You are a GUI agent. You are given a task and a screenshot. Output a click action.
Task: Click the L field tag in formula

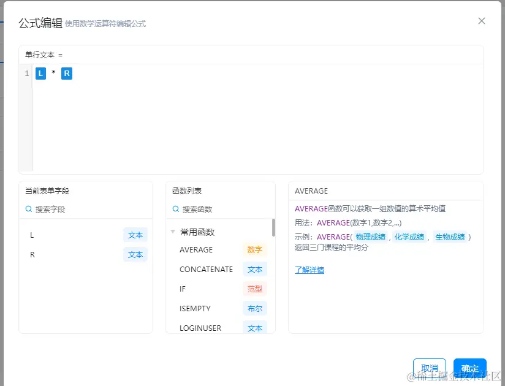(x=40, y=74)
